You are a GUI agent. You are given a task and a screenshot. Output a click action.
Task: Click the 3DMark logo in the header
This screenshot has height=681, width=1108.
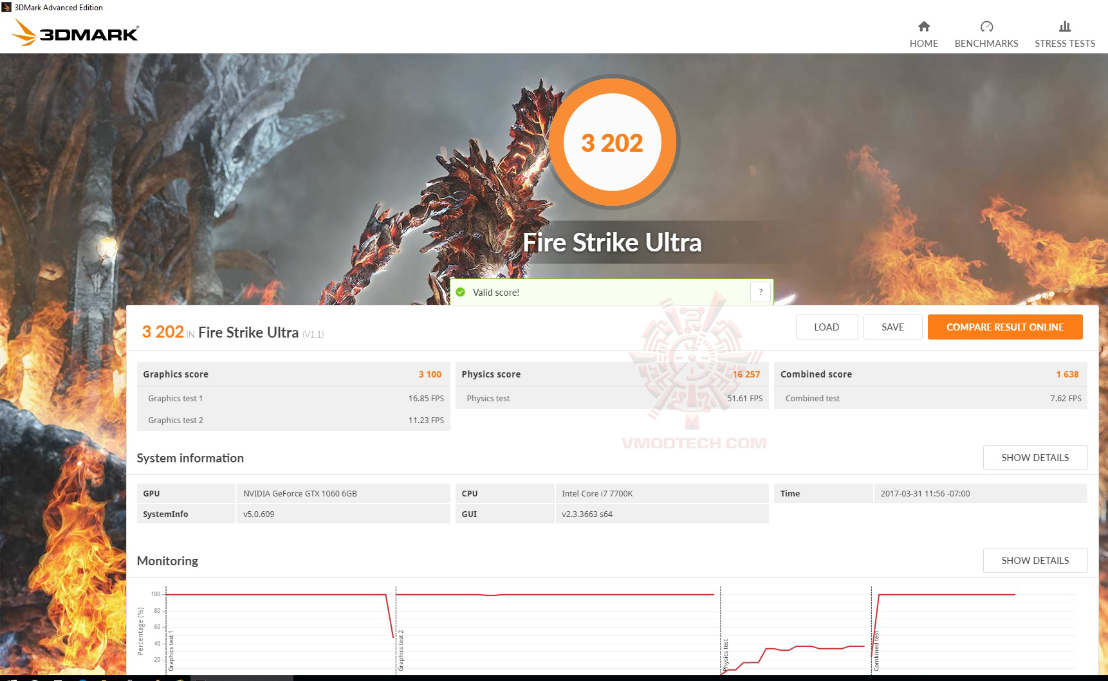click(76, 33)
